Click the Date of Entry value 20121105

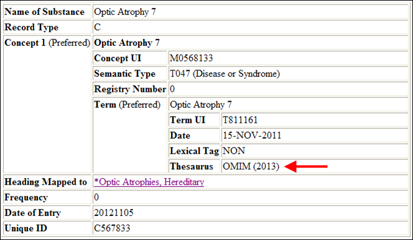114,213
